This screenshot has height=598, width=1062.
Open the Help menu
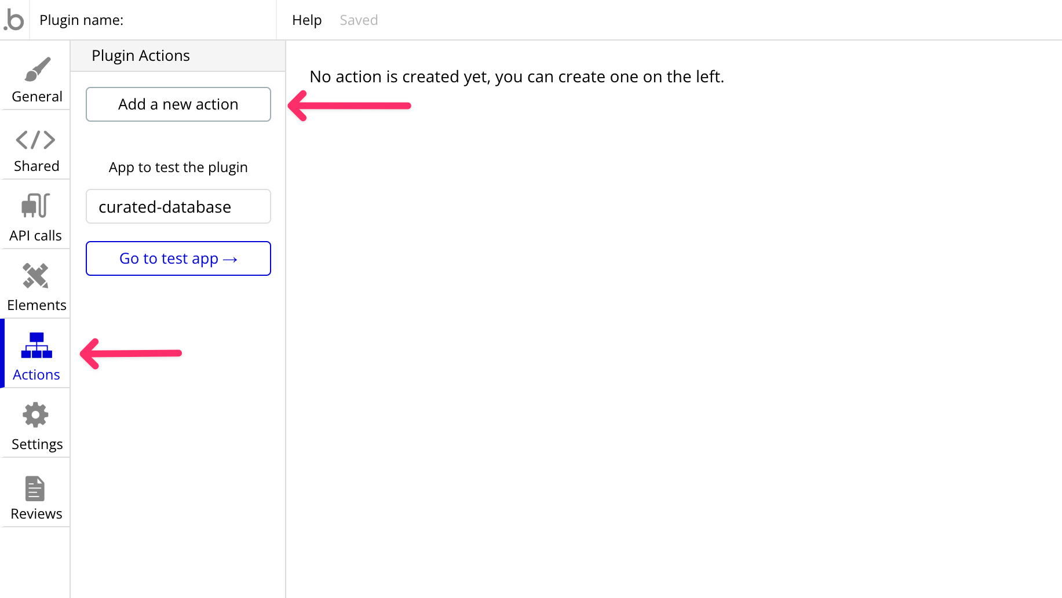(306, 20)
